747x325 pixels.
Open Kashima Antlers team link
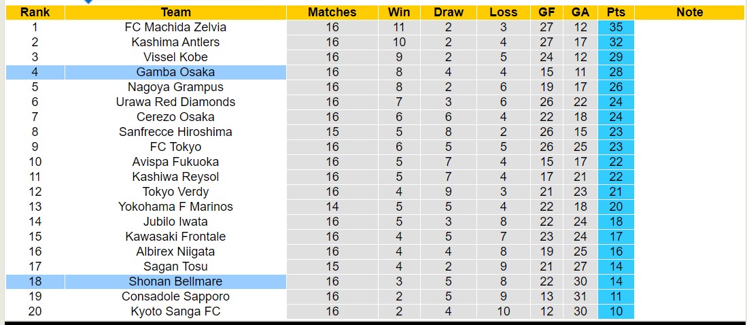(x=175, y=42)
